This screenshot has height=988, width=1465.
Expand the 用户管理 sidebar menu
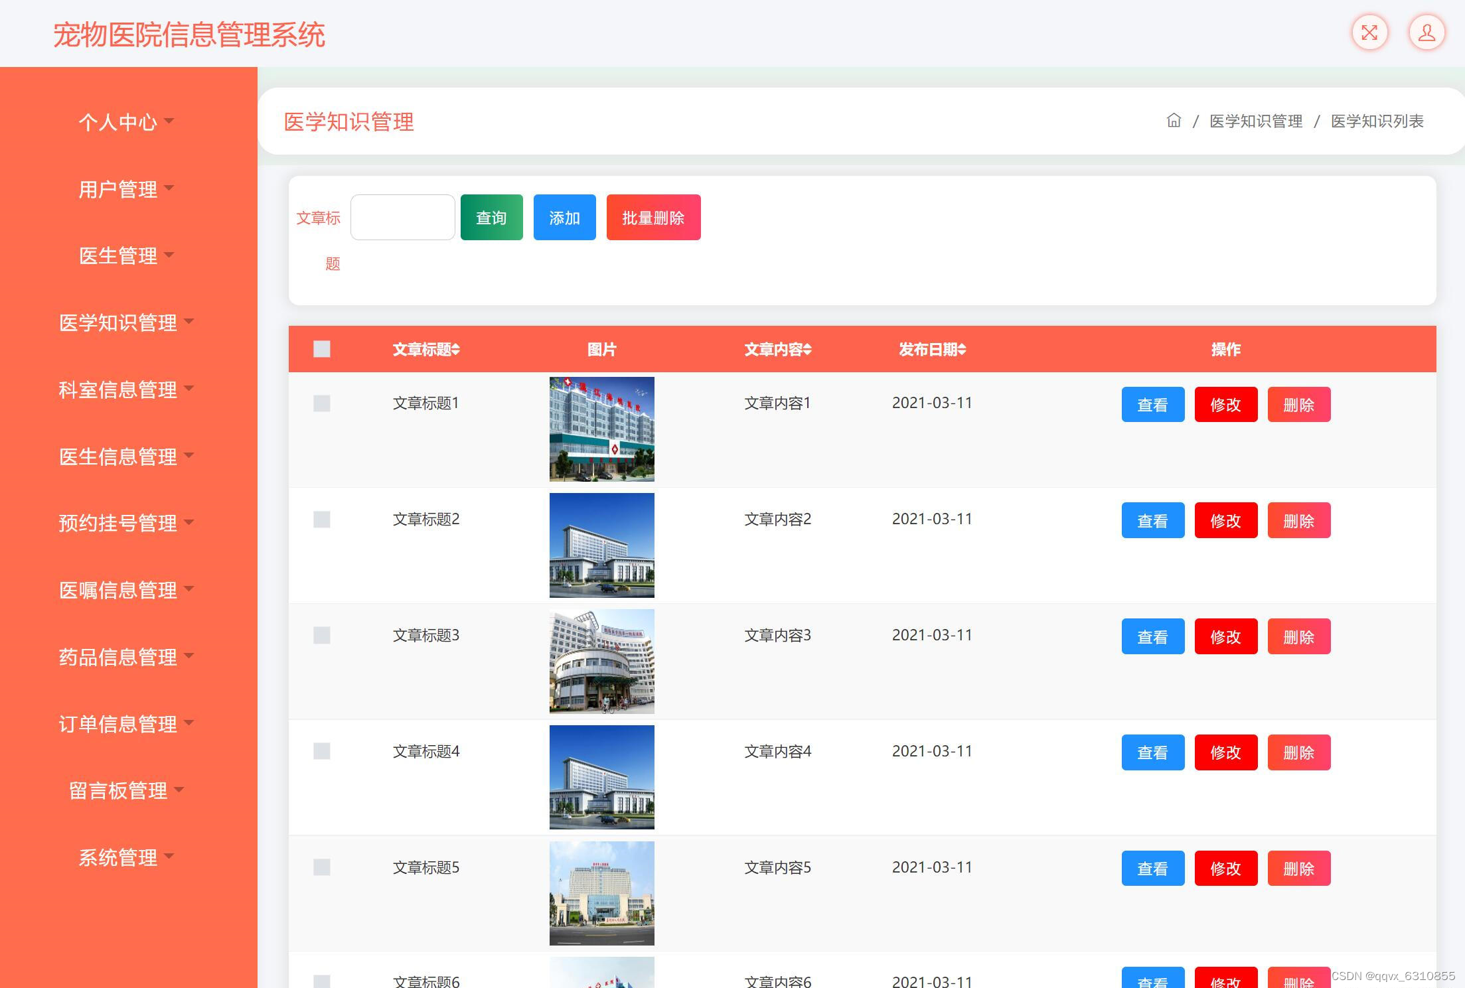[x=126, y=189]
